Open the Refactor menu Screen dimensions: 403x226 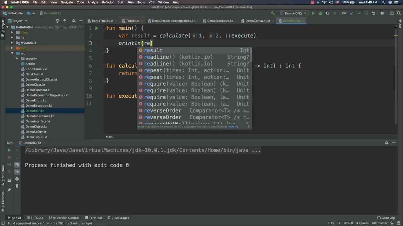[x=108, y=2]
